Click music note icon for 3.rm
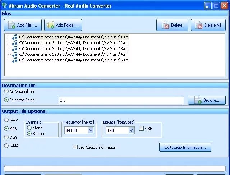Viewport: 230px width, 175px height. (15, 49)
